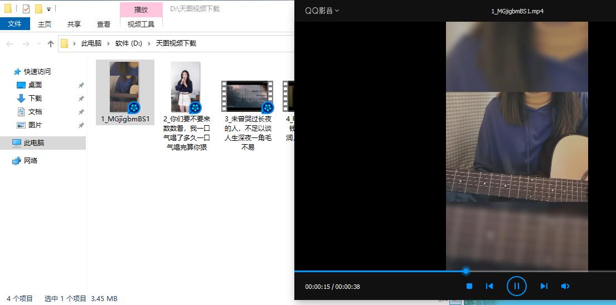This screenshot has height=305, width=616.
Task: Click 软件 (D:) in the address path
Action: [128, 43]
